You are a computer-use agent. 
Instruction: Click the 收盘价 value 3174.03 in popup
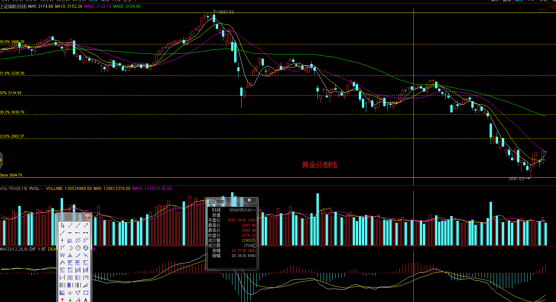tap(249, 235)
